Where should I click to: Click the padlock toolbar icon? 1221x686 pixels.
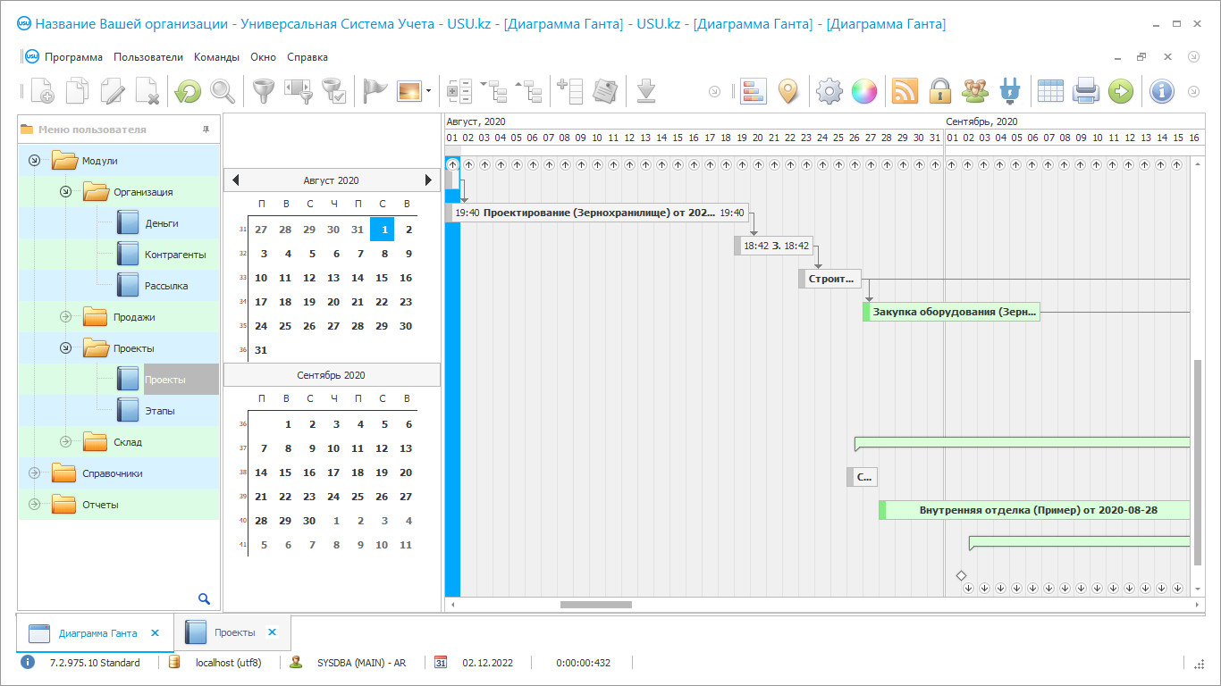939,90
